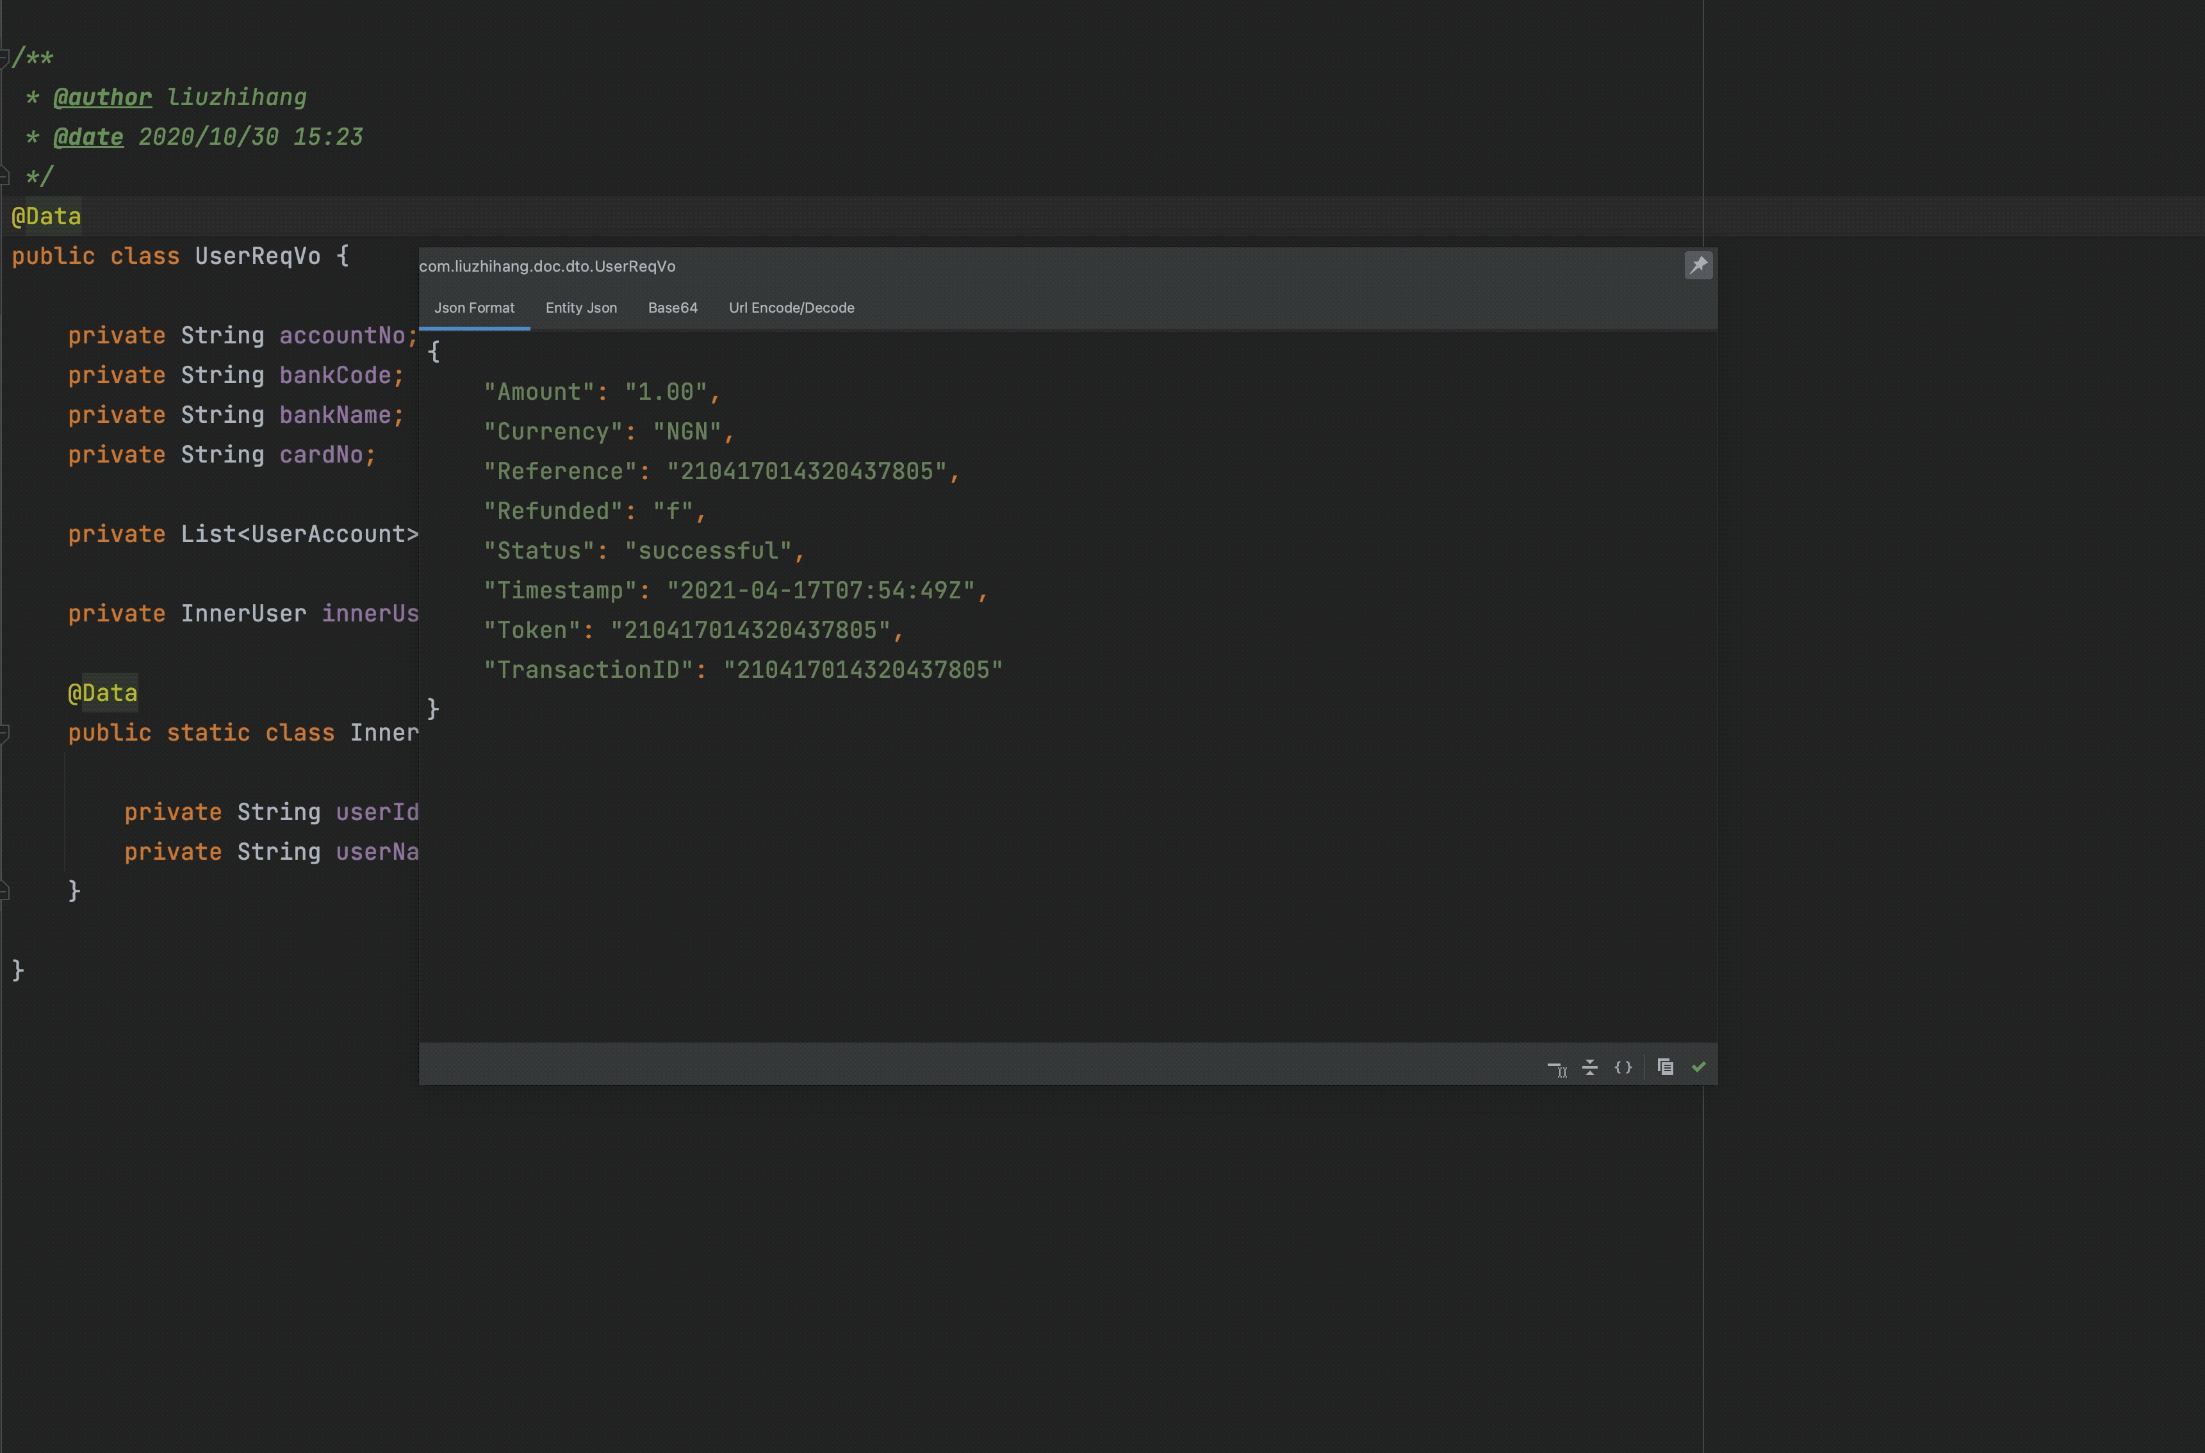Click the @author tag in the comment
The width and height of the screenshot is (2205, 1453).
102,97
